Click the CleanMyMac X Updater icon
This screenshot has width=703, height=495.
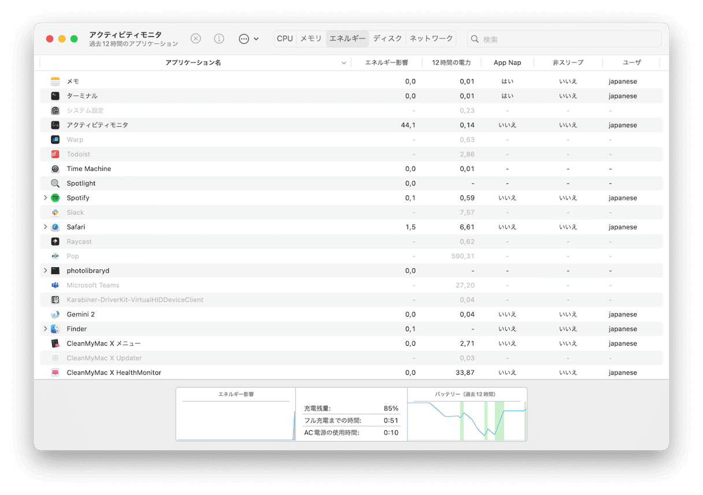tap(55, 358)
